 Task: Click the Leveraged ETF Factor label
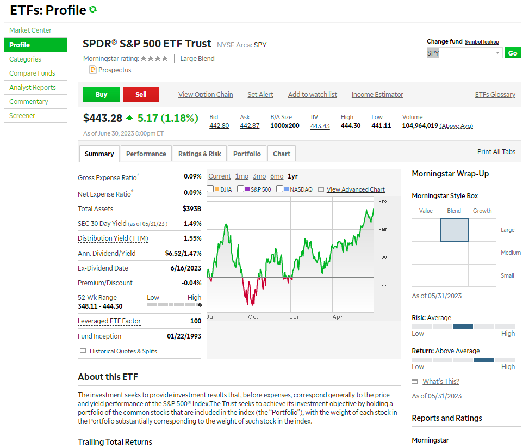coord(109,321)
